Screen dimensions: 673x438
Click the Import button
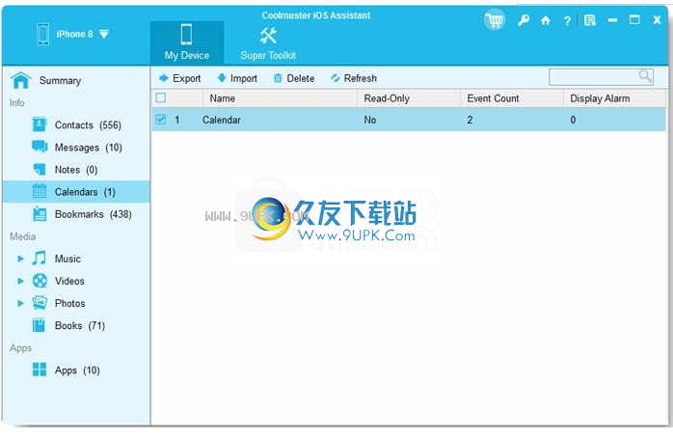(x=237, y=78)
